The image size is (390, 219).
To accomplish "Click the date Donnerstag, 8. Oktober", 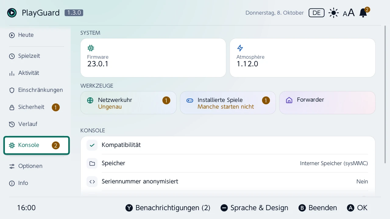I will coord(275,13).
